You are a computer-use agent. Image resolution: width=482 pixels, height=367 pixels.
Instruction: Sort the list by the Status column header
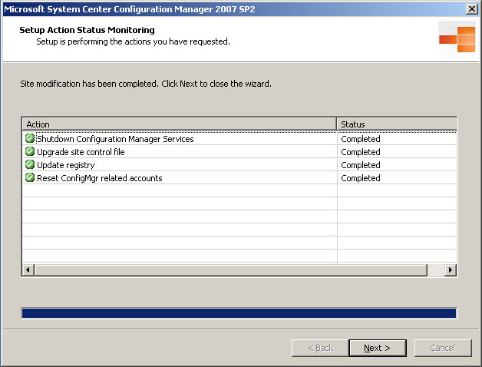[x=397, y=124]
